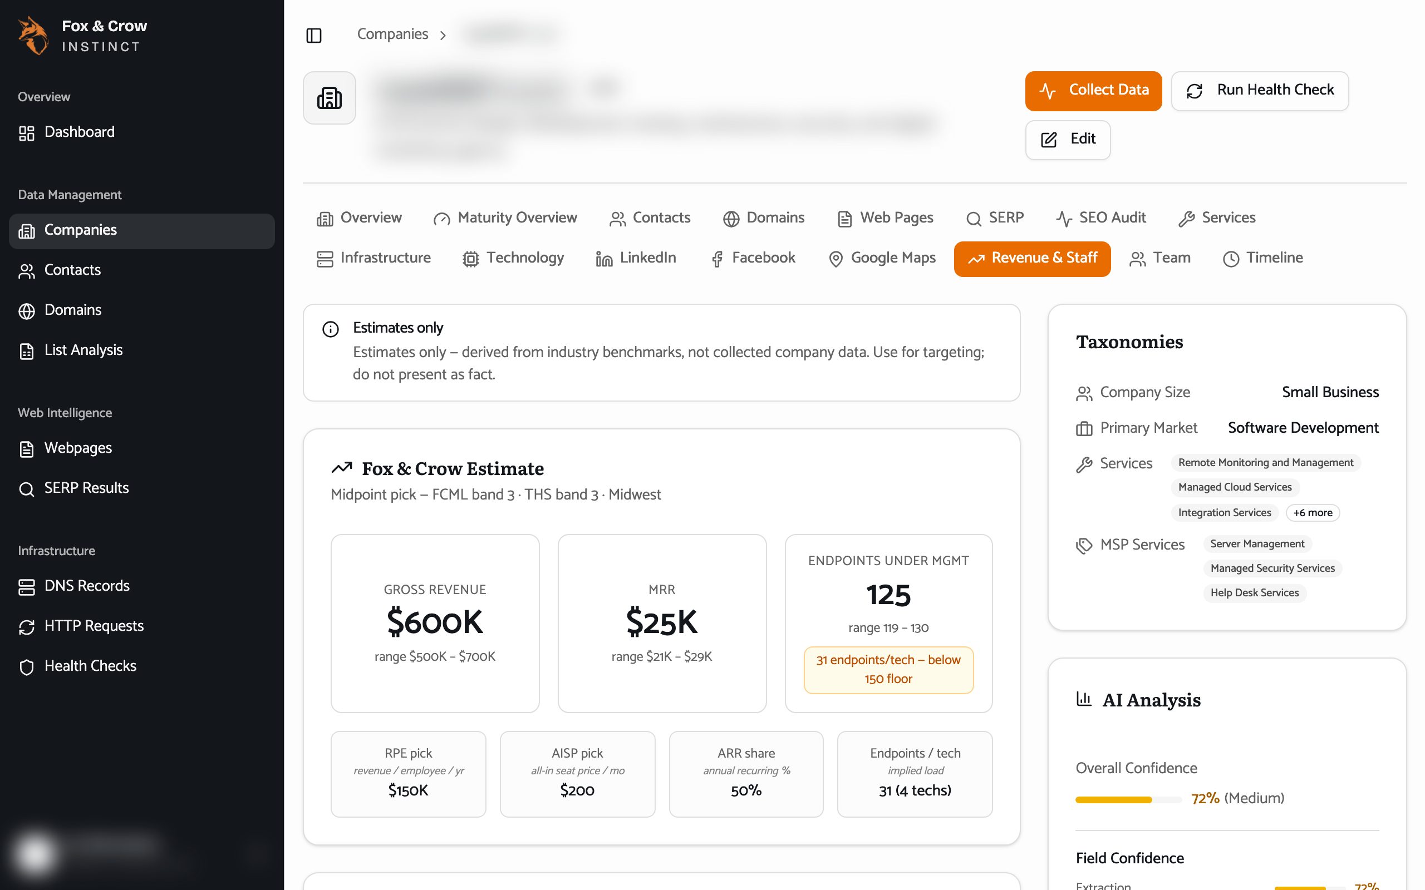Toggle the sidebar panel icon
The width and height of the screenshot is (1425, 890).
click(314, 35)
